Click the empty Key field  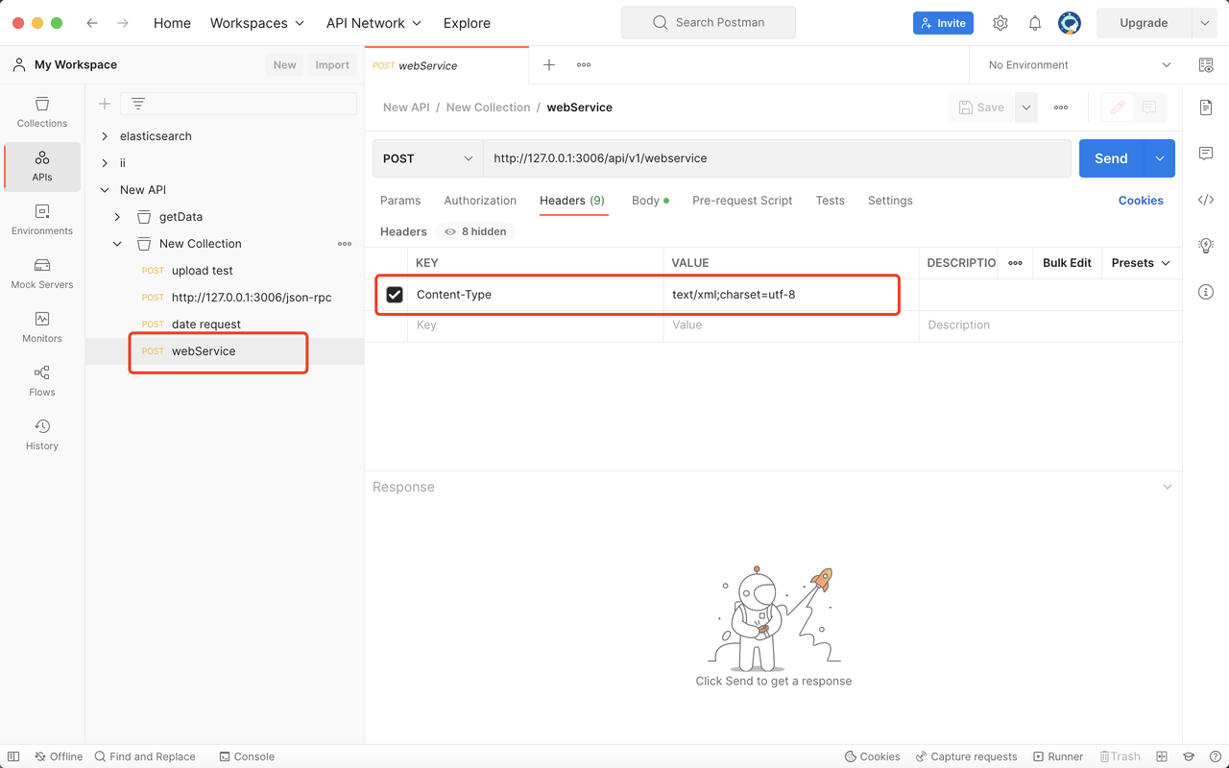point(536,325)
